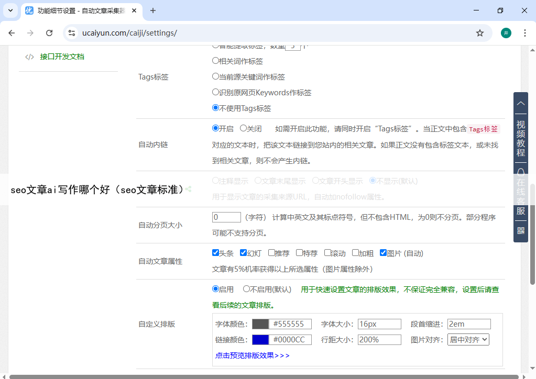
Task: Click the blue 链接颜色 swatch
Action: pos(260,340)
